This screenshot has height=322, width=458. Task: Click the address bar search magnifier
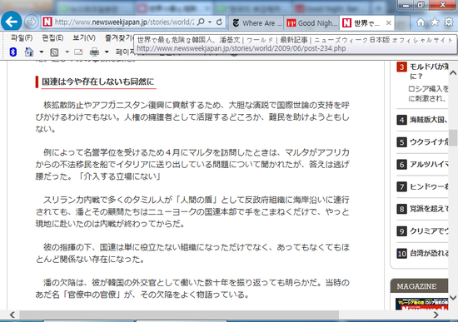coord(201,22)
